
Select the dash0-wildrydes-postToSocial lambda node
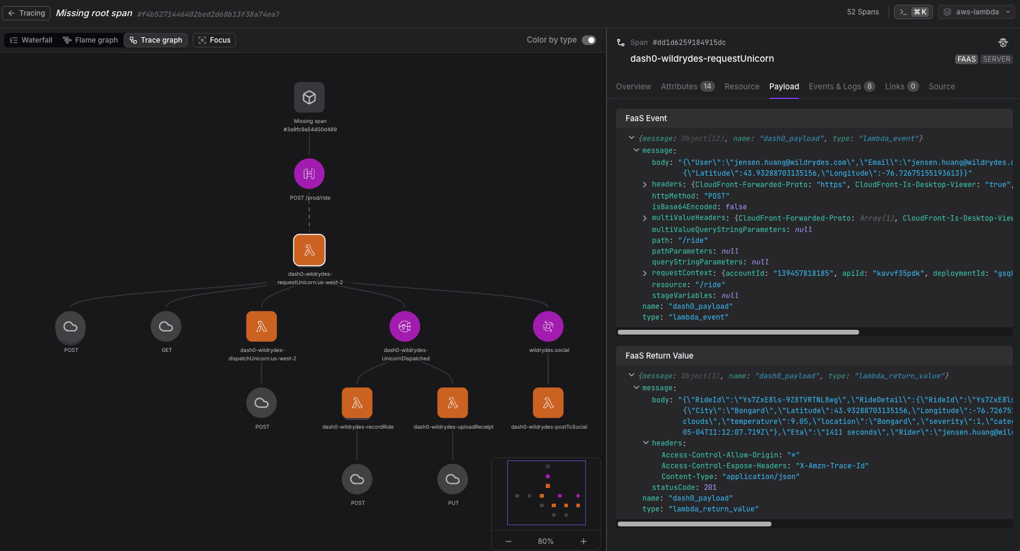click(x=548, y=403)
